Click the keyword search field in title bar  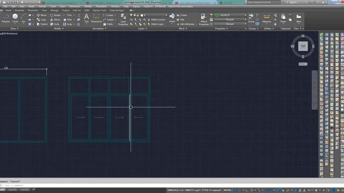coord(263,2)
